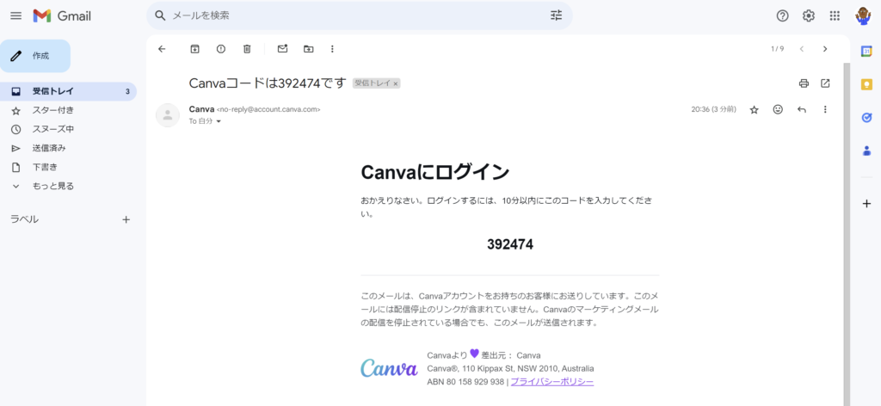
Task: Open 受信トレイ inbox folder
Action: tap(68, 91)
